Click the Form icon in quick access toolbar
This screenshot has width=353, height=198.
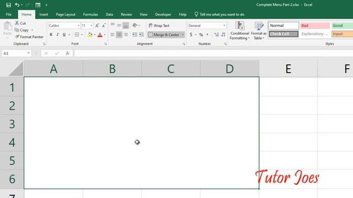pyautogui.click(x=38, y=5)
